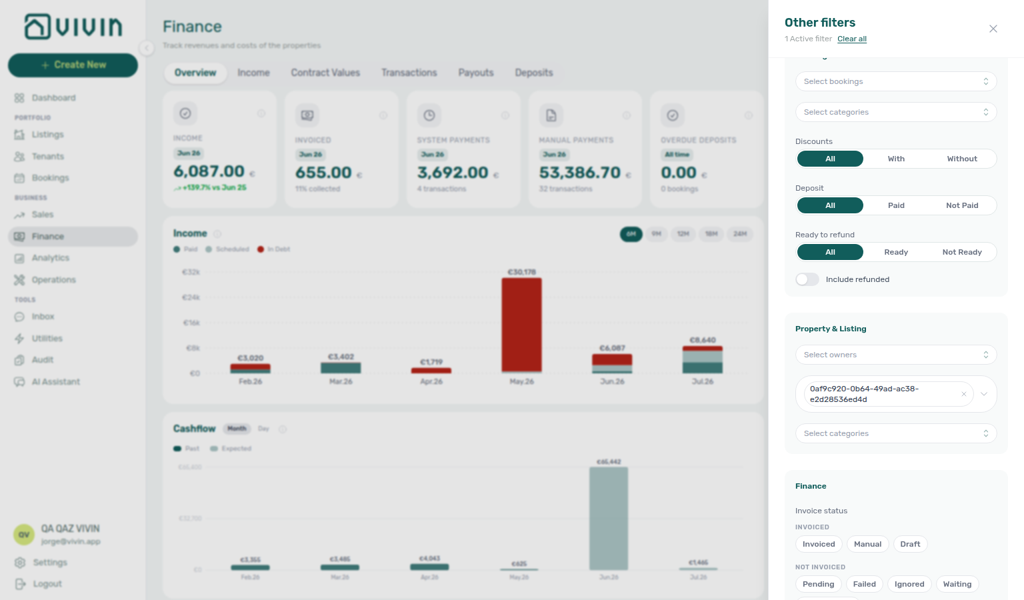Toggle the Pending status chip
Image resolution: width=1024 pixels, height=600 pixels.
[x=818, y=584]
